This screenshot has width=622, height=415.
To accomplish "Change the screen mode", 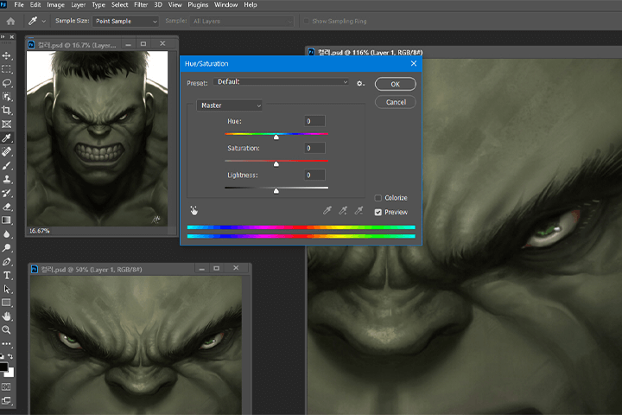I will click(7, 400).
